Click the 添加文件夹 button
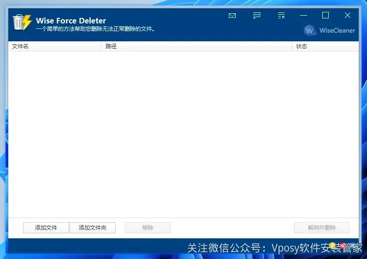Viewport: 367px width, 259px height. tap(93, 227)
